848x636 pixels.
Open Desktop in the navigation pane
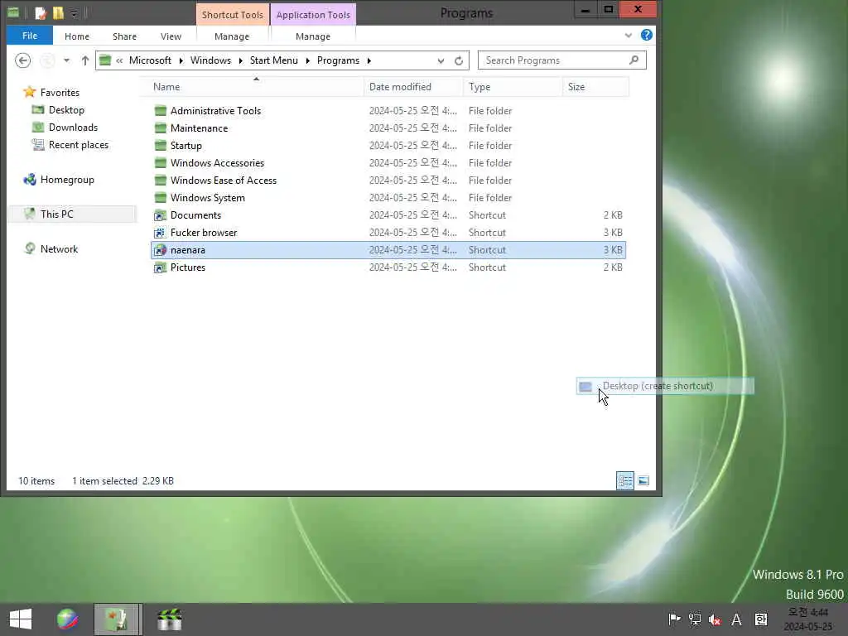pyautogui.click(x=66, y=110)
